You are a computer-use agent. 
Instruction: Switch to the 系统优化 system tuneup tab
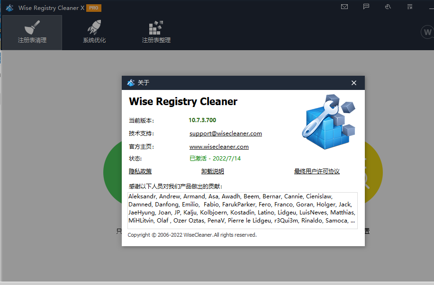tap(94, 33)
